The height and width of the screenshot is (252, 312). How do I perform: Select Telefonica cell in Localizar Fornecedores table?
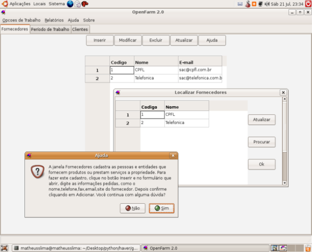click(x=187, y=123)
